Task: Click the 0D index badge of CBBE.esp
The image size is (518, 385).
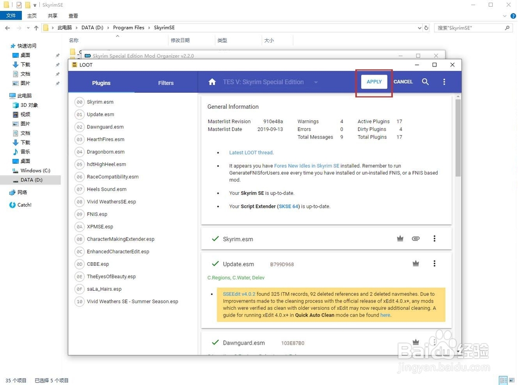Action: click(80, 264)
